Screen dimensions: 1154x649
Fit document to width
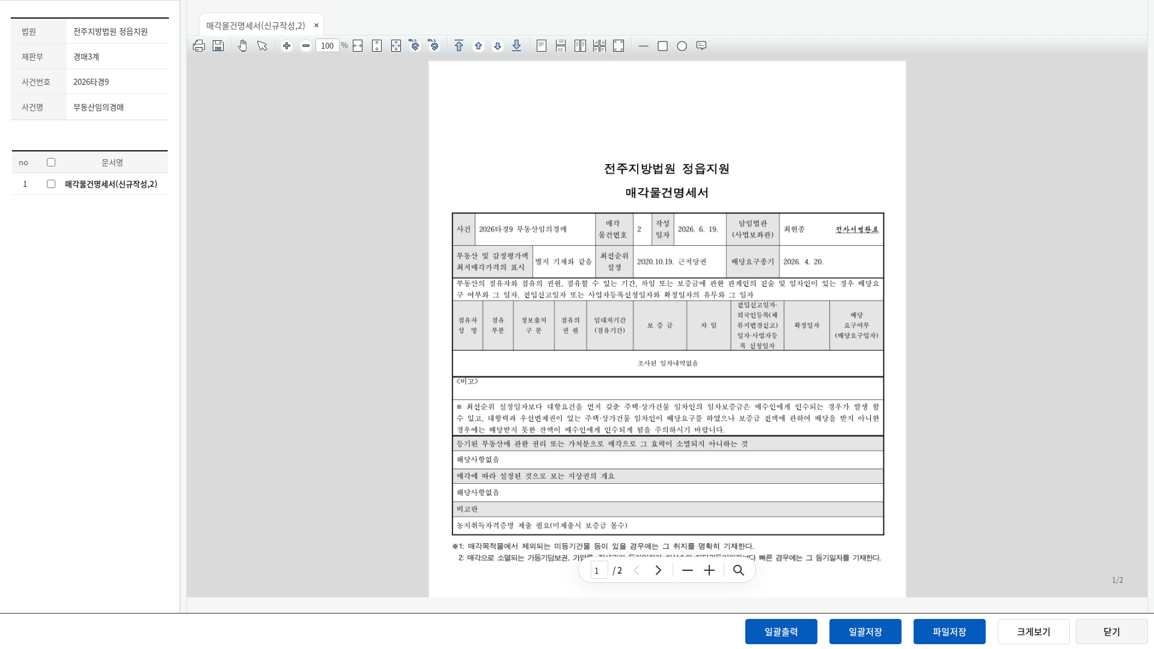point(358,46)
